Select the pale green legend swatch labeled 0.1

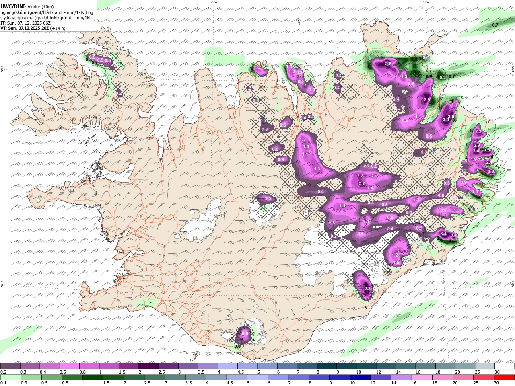point(10,377)
